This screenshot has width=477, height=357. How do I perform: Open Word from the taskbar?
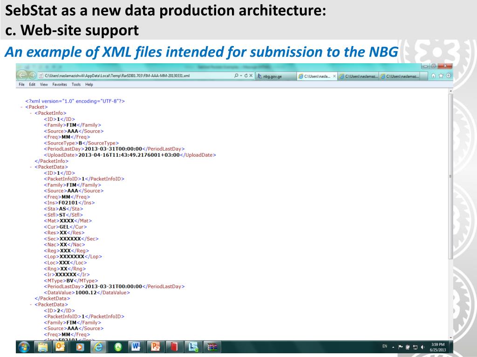(136, 347)
